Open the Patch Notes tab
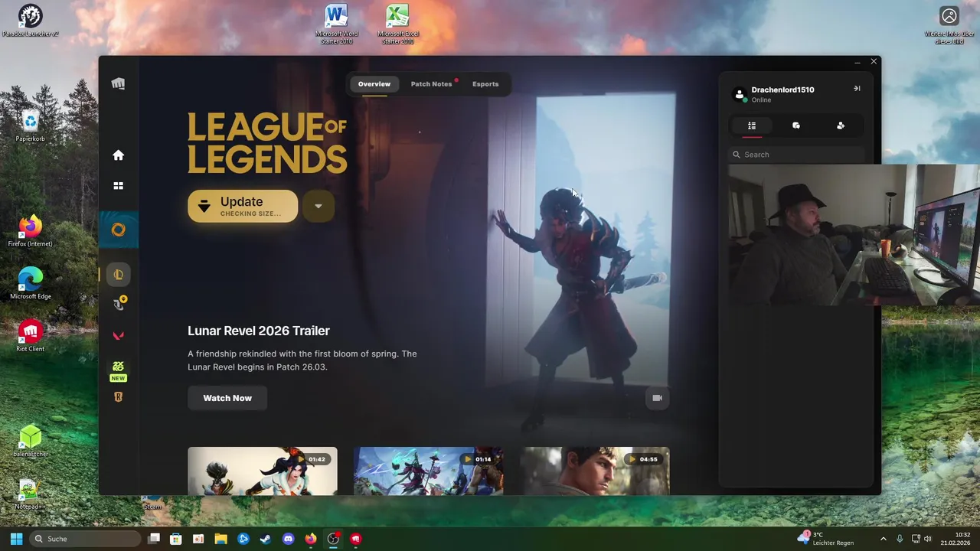 point(431,84)
